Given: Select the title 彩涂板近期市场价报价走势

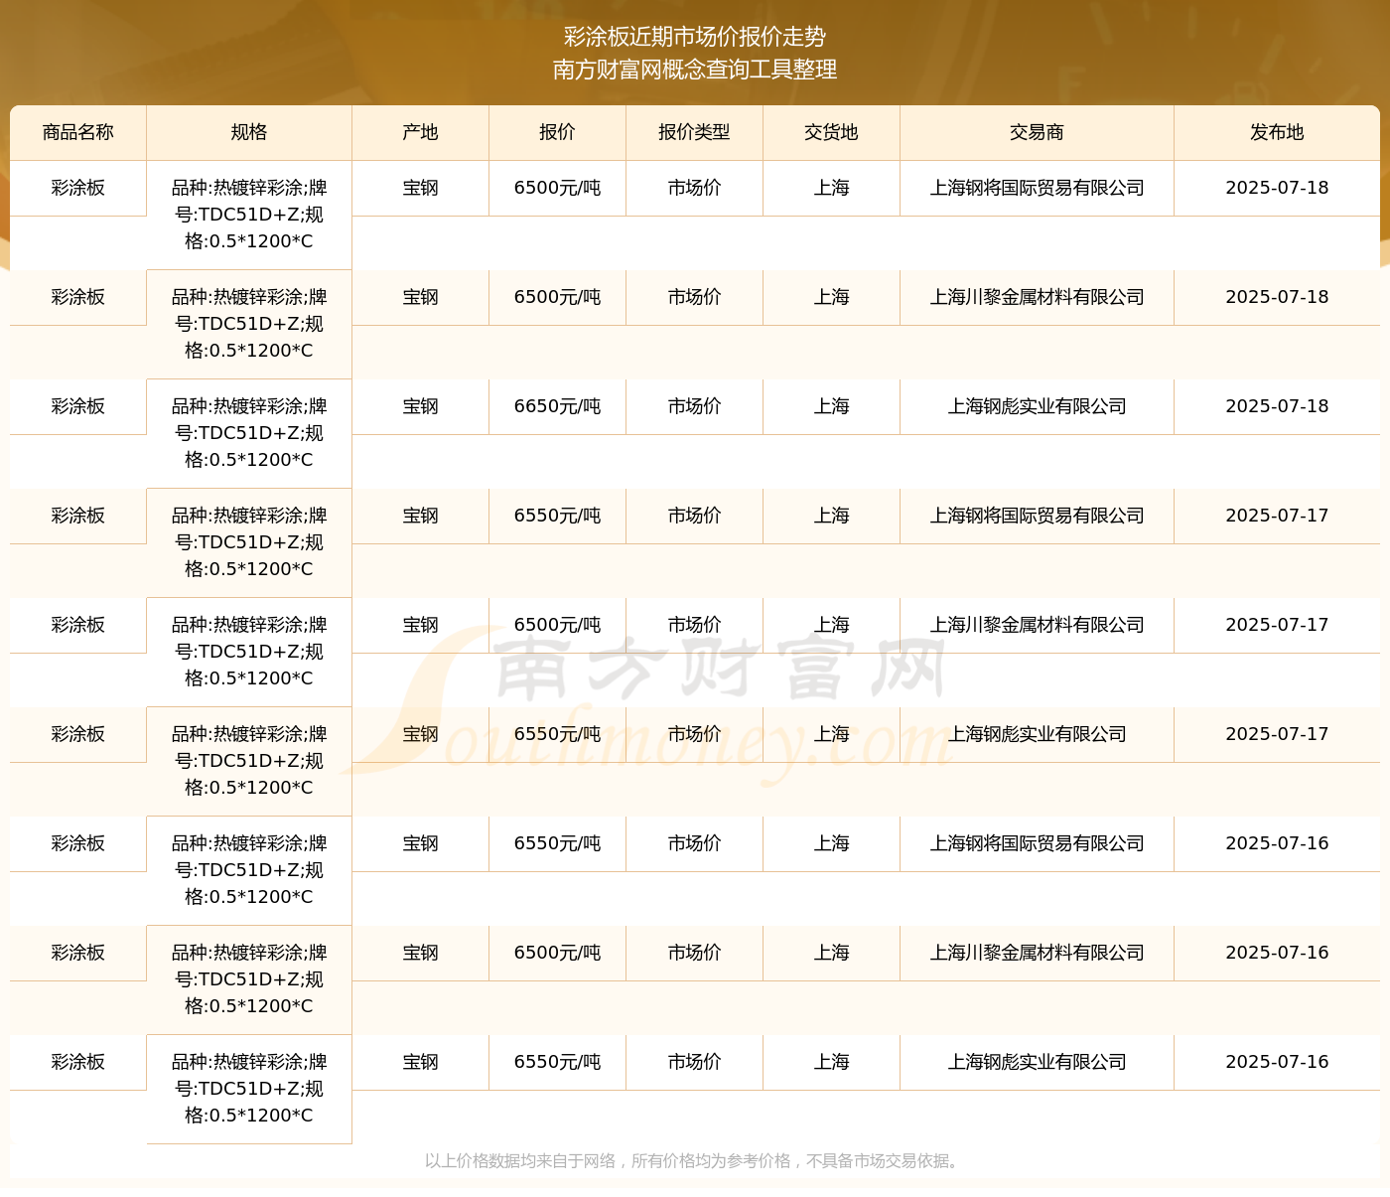Looking at the screenshot, I should 695,37.
